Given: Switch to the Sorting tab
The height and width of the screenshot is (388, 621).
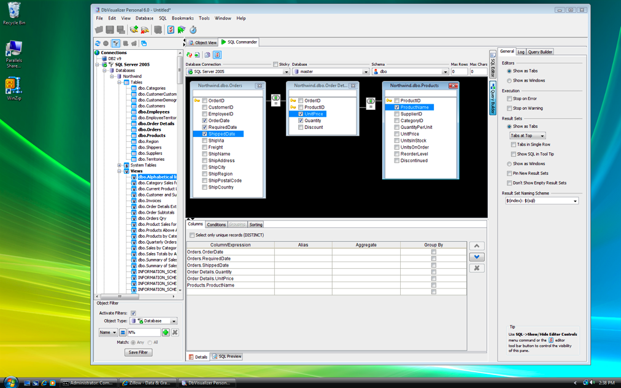Looking at the screenshot, I should click(256, 225).
